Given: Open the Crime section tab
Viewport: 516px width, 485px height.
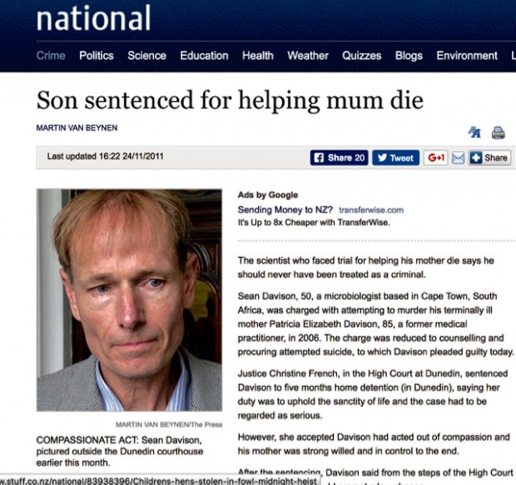Looking at the screenshot, I should (x=51, y=56).
